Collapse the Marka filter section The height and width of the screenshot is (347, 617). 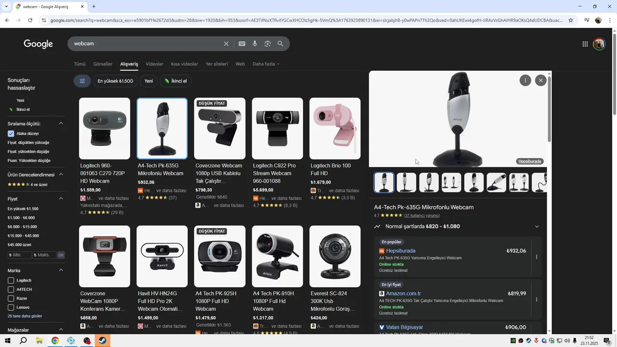(61, 270)
